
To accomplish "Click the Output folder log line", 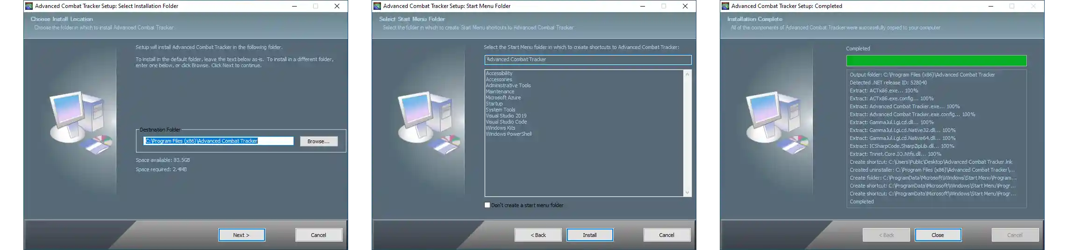I will pyautogui.click(x=922, y=75).
